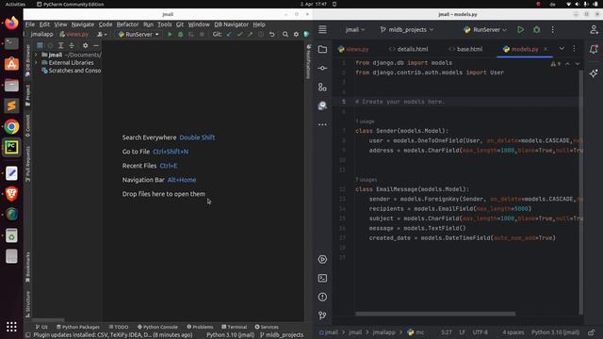This screenshot has width=603, height=339.
Task: Click Git update project arrow icon
Action: [229, 34]
